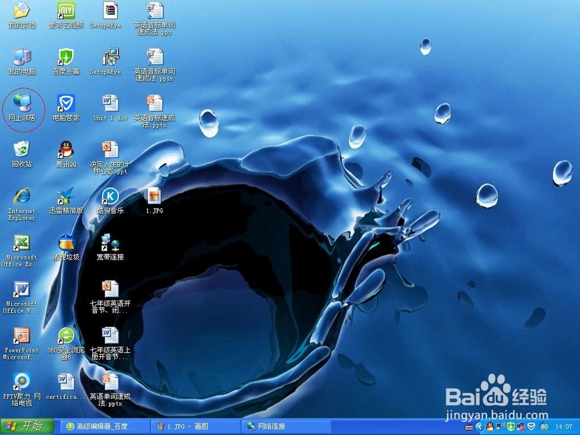Open 电脑管家 blue shield tray icon
Screen dimensions: 580x435
[x=531, y=427]
